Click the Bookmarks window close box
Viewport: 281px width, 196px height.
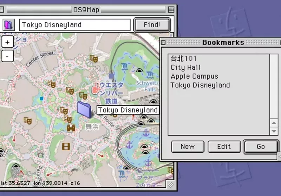point(163,42)
